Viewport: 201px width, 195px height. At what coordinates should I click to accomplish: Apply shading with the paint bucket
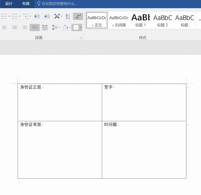pyautogui.click(x=65, y=27)
